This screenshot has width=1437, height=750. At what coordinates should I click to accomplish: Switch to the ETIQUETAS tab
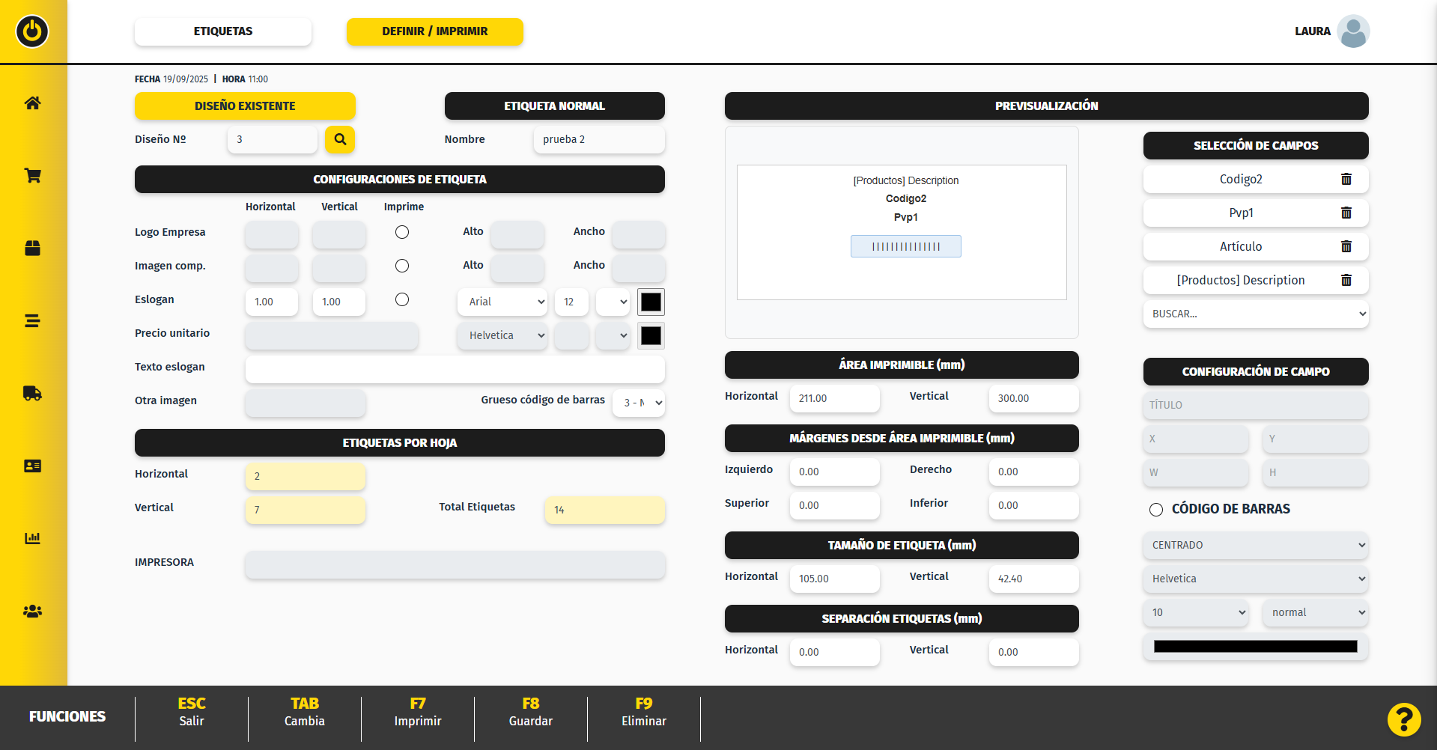click(x=223, y=31)
